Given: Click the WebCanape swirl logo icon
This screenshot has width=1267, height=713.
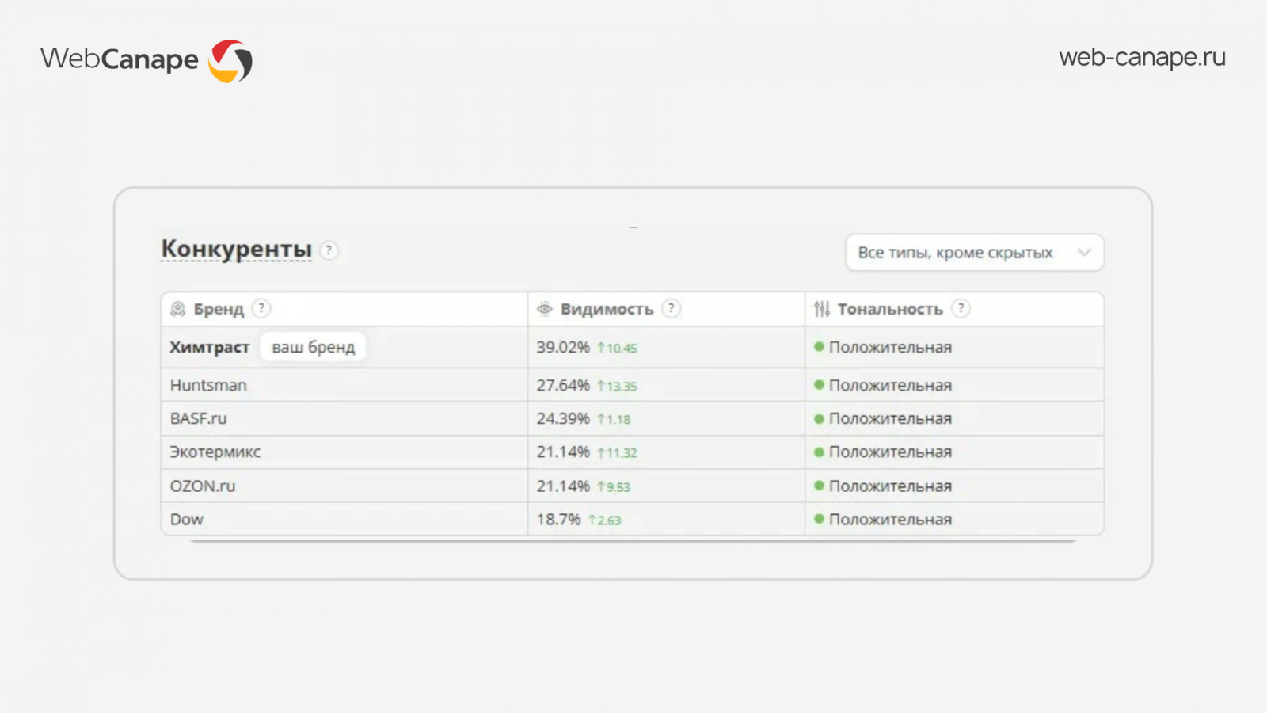Looking at the screenshot, I should (x=230, y=61).
